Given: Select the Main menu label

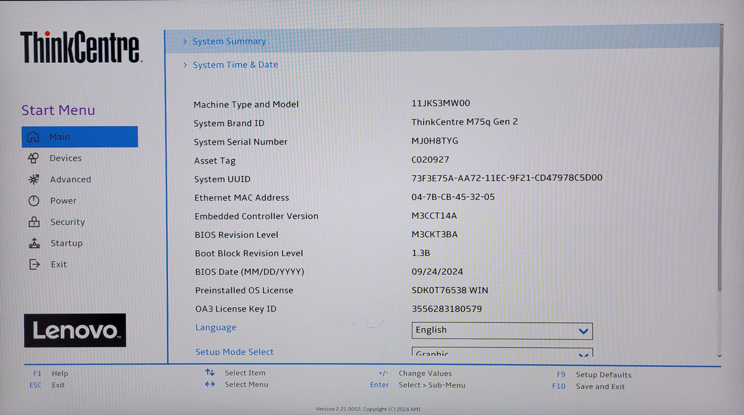Looking at the screenshot, I should click(x=59, y=137).
